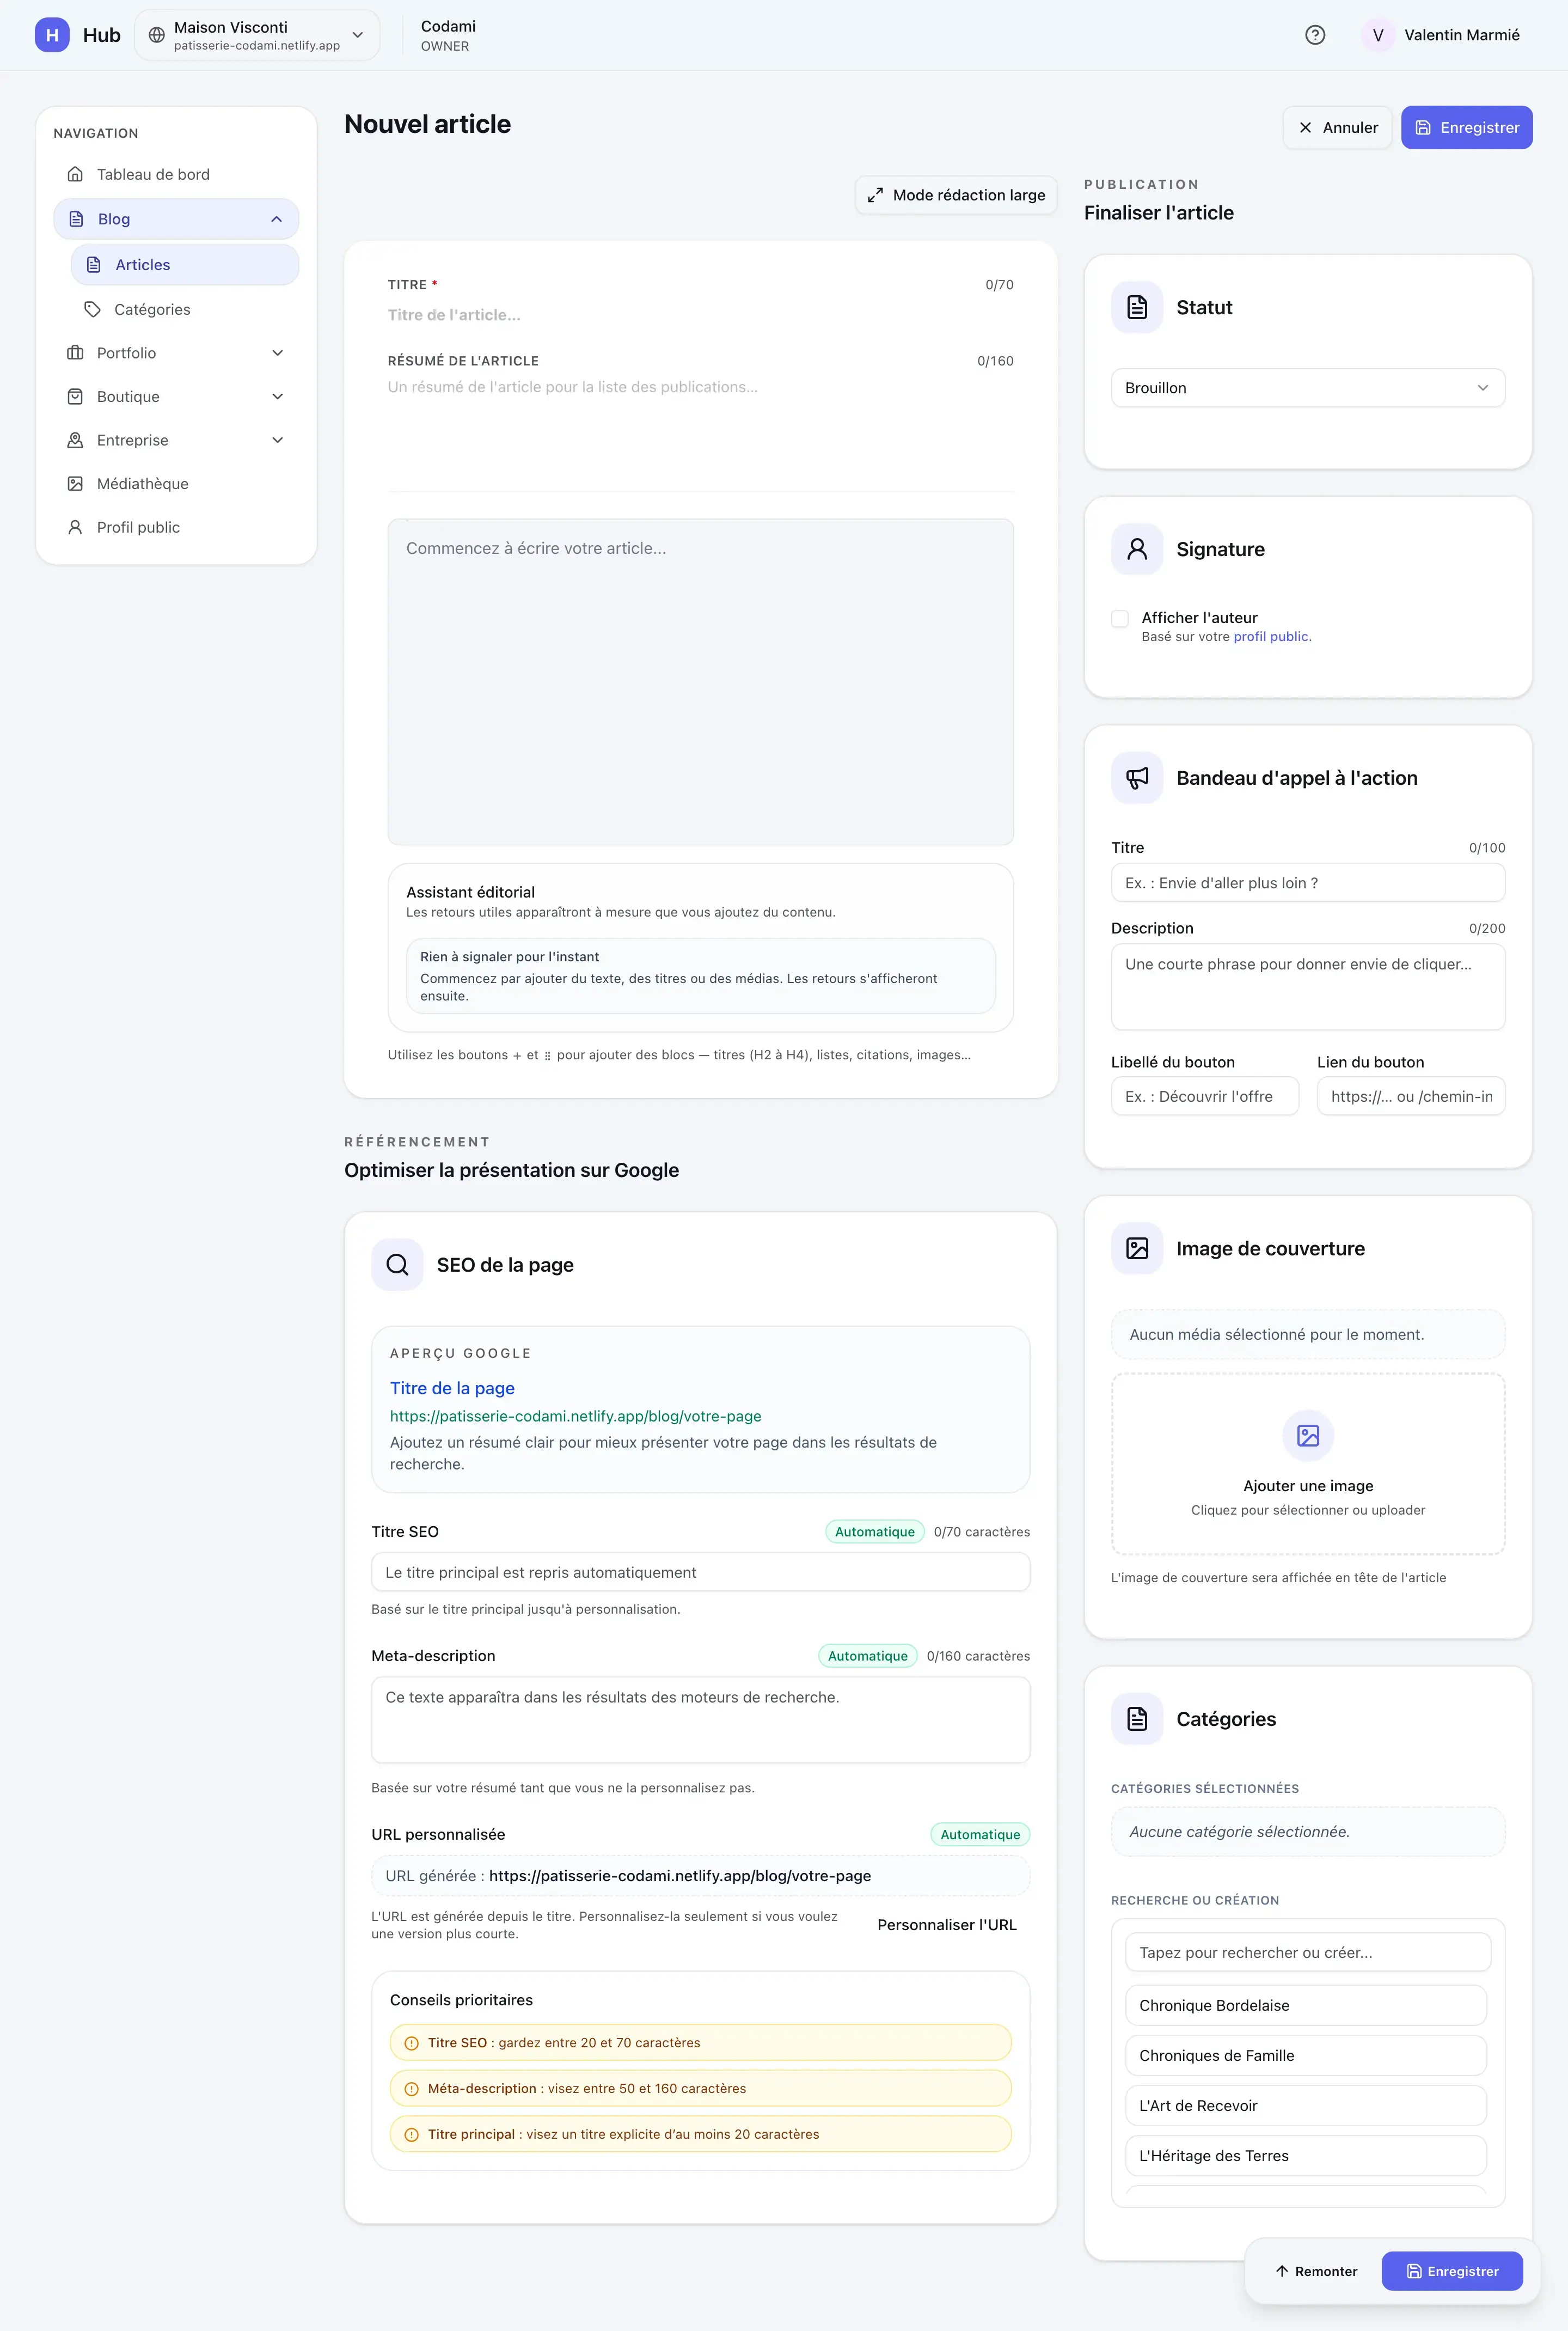Screen dimensions: 1568x2331
Task: Click the Lien du bouton input
Action: 1411,1096
